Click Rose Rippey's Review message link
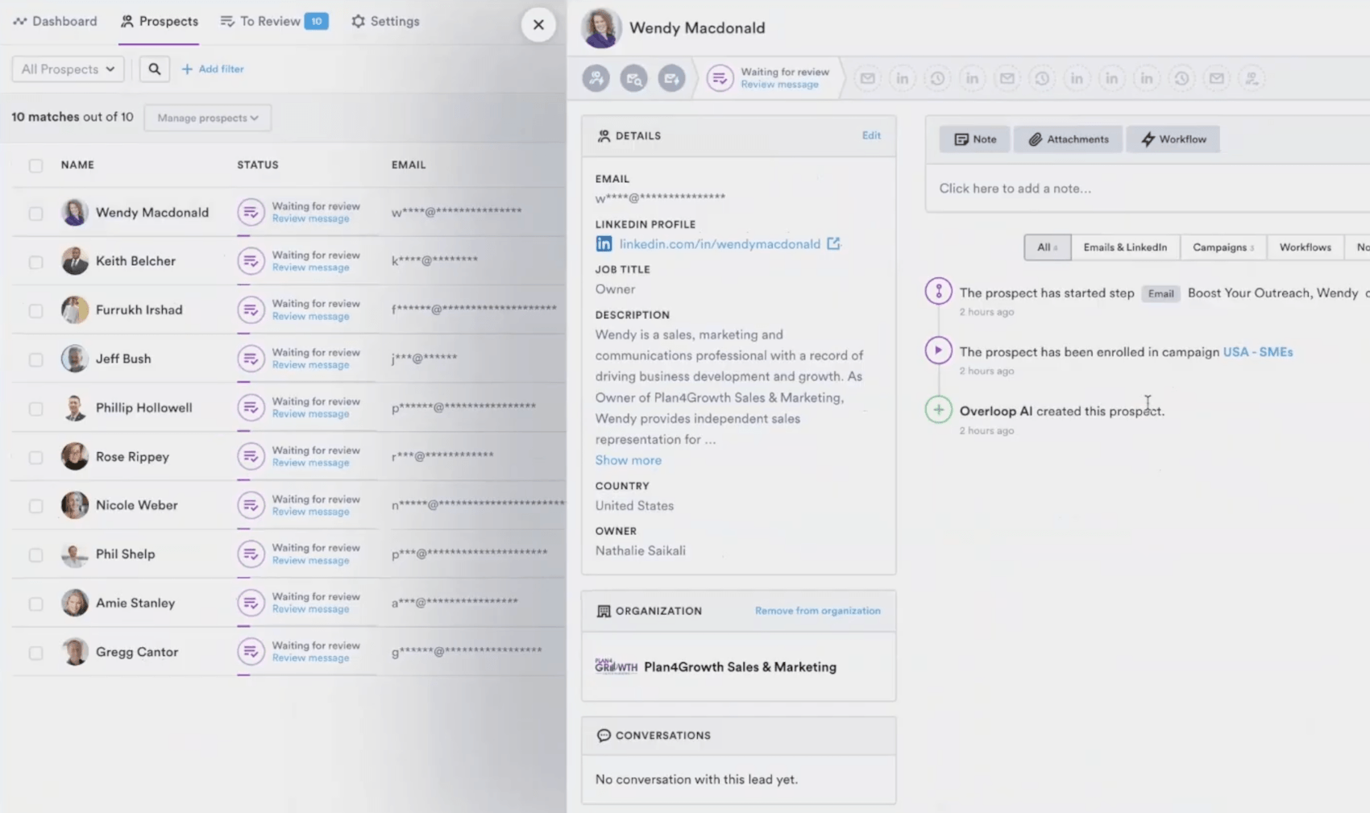 310,463
